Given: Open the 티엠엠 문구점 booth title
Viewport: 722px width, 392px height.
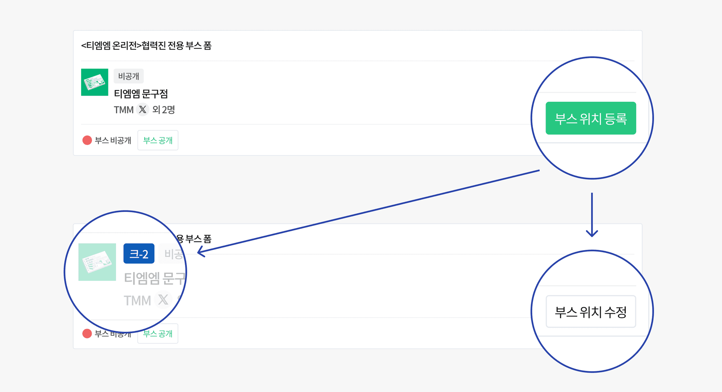Looking at the screenshot, I should point(141,94).
